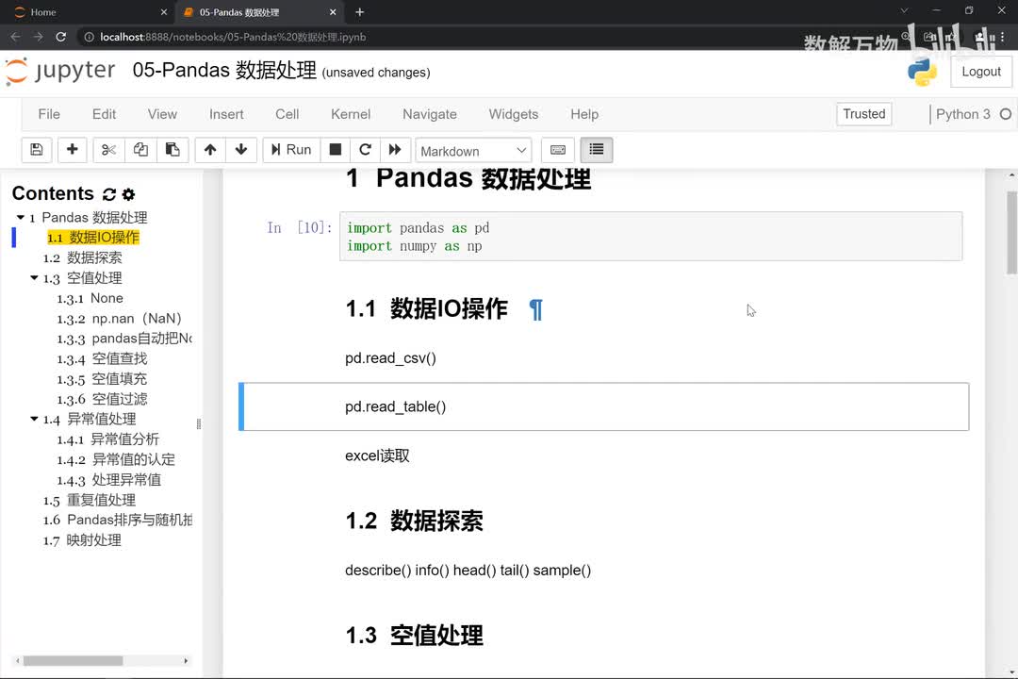
Task: Cut selected cells with scissors icon
Action: [108, 150]
